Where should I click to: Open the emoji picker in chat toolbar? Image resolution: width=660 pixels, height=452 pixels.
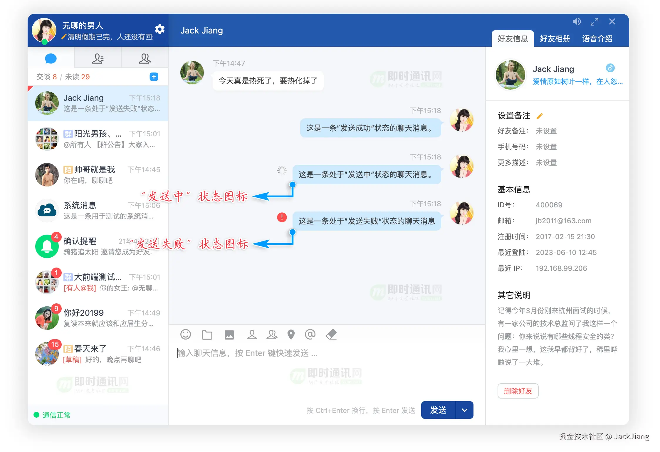185,334
